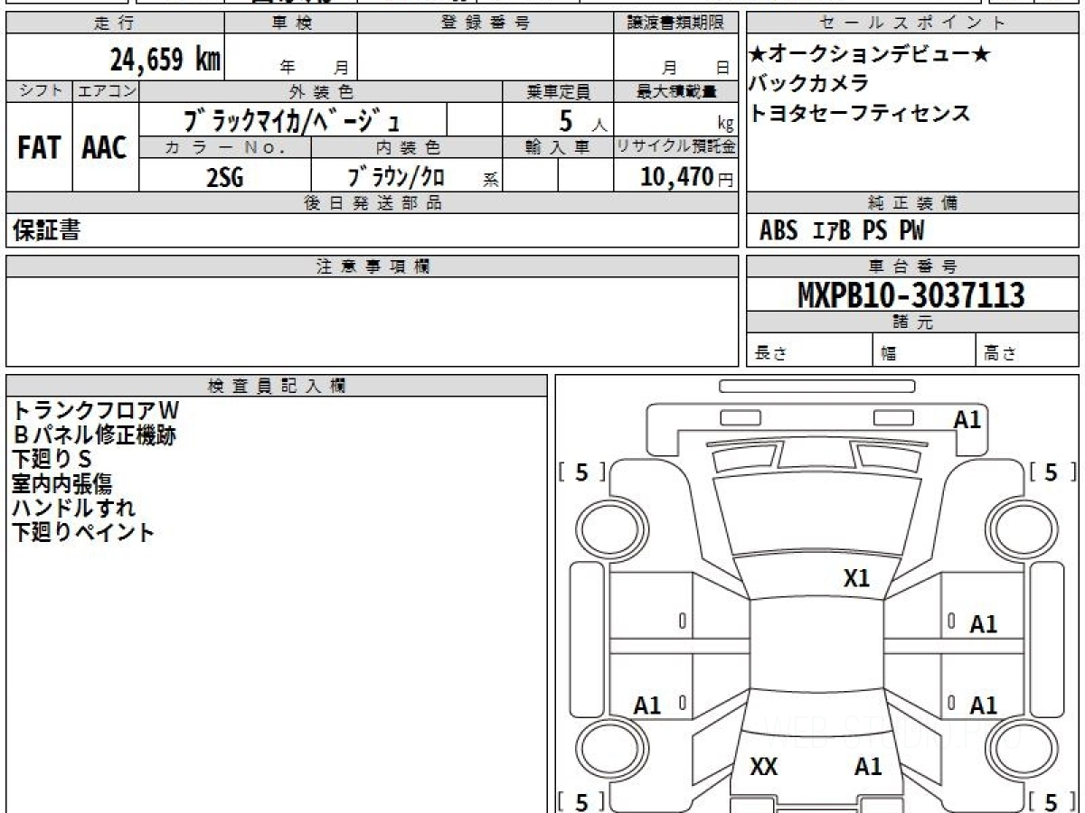Click exterior color ブラックマイカ/ベージュ

point(291,120)
